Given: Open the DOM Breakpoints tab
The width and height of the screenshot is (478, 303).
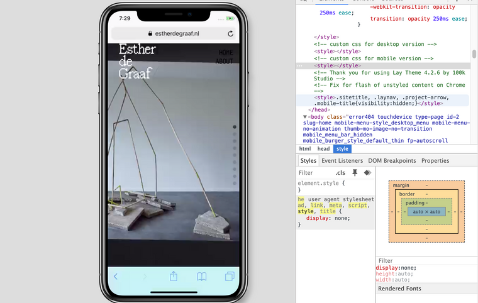Looking at the screenshot, I should (392, 161).
